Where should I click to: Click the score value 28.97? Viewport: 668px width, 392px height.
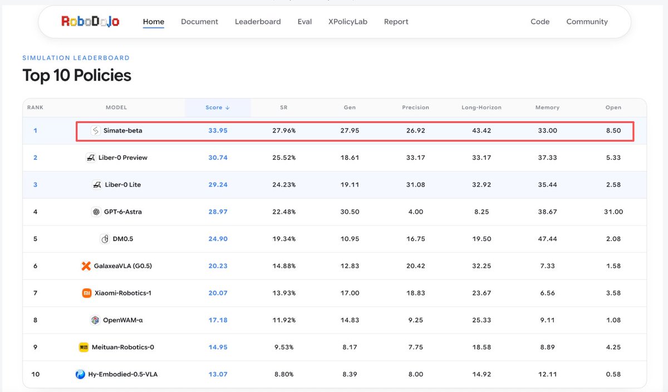pyautogui.click(x=218, y=212)
